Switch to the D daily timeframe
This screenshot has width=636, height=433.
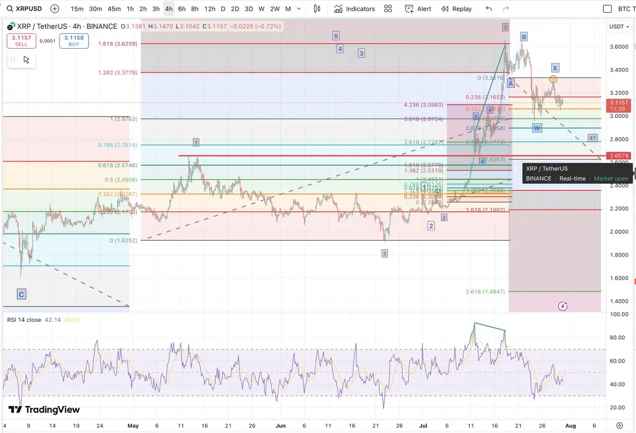223,9
